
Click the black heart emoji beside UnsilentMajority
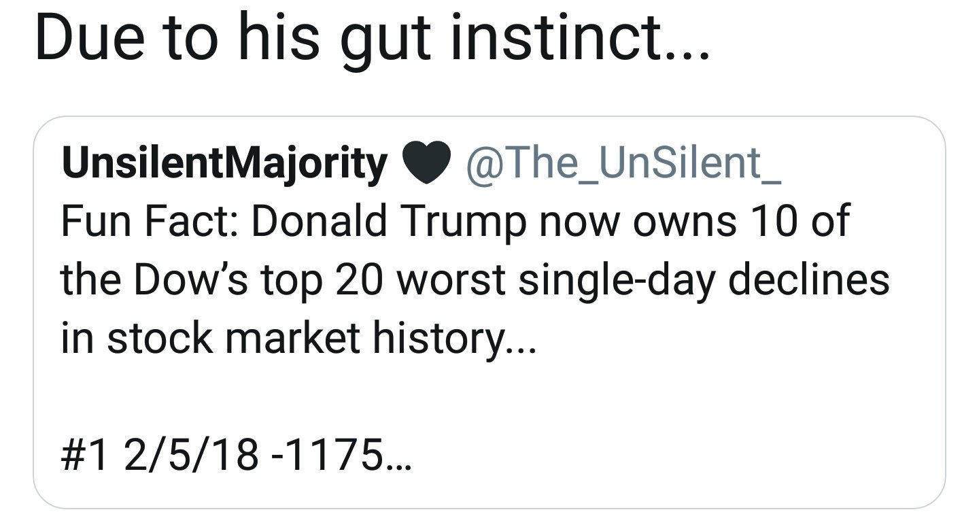(x=426, y=163)
